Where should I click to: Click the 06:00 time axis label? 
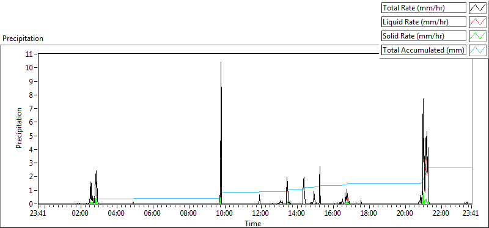click(153, 214)
